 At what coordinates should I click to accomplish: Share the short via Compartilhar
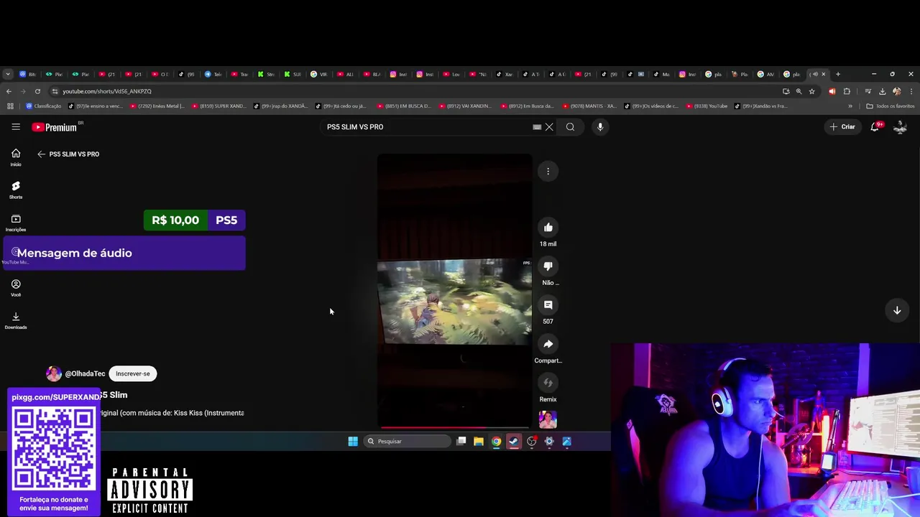point(548,344)
